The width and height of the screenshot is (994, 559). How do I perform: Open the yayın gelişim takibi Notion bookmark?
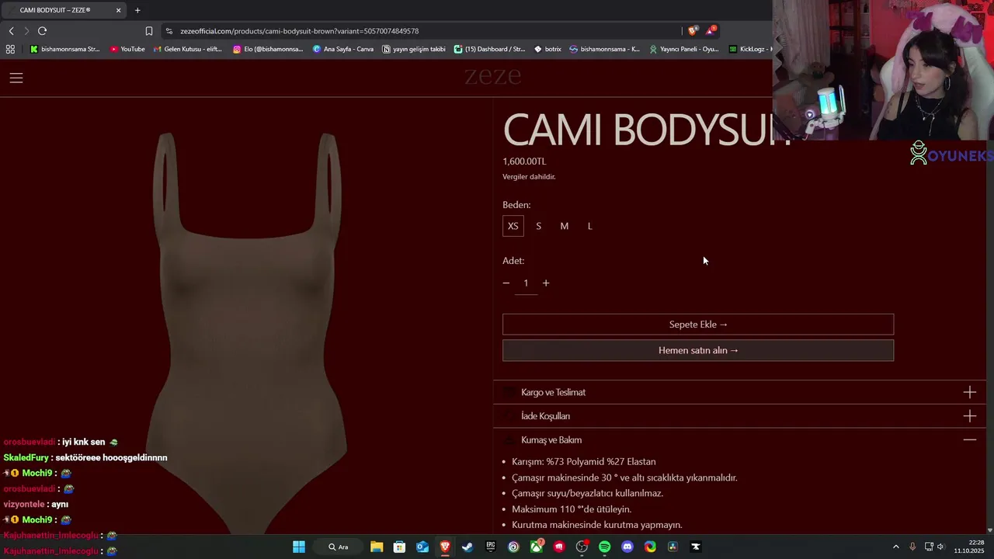[x=414, y=49]
